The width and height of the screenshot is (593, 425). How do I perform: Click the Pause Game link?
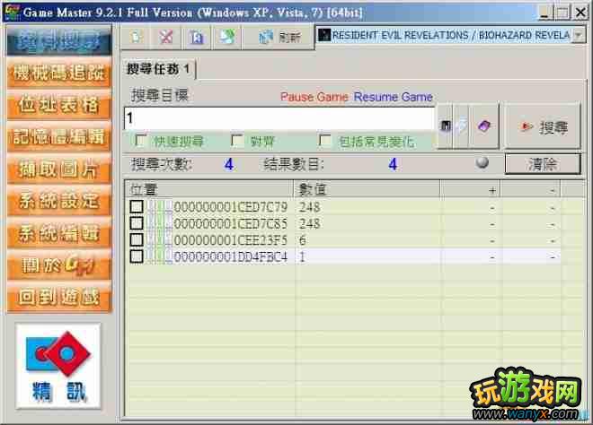314,97
